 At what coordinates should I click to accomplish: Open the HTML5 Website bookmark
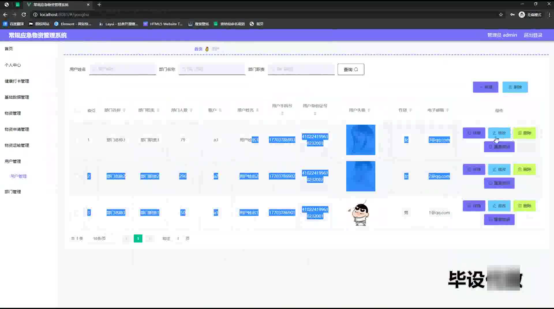tap(163, 24)
